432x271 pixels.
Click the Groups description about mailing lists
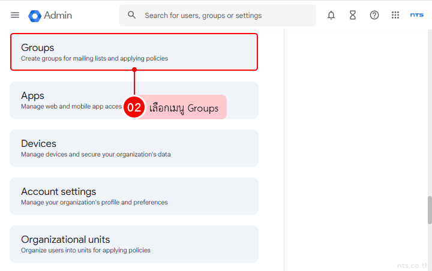click(x=94, y=59)
